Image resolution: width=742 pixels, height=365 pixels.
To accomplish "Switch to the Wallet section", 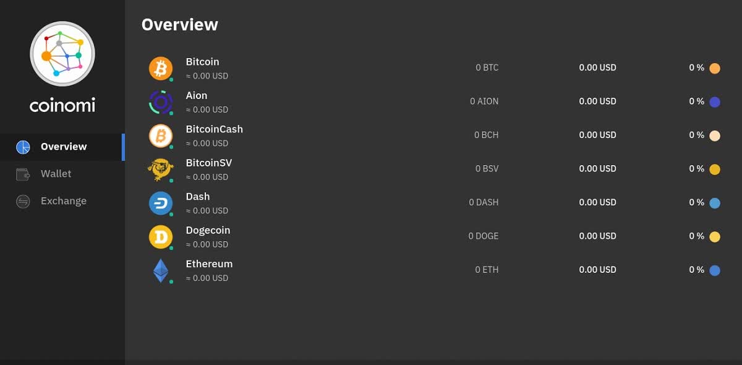I will click(x=56, y=174).
